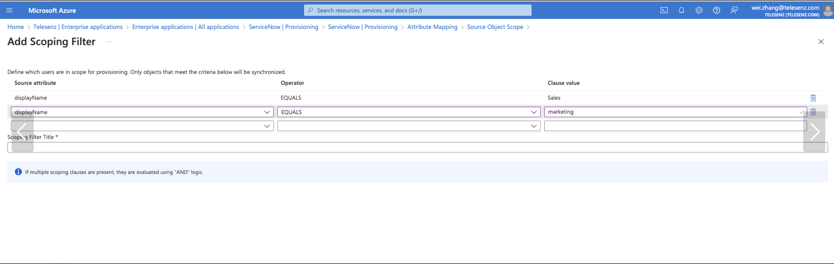834x264 pixels.
Task: Go to Home breadcrumb
Action: point(15,27)
